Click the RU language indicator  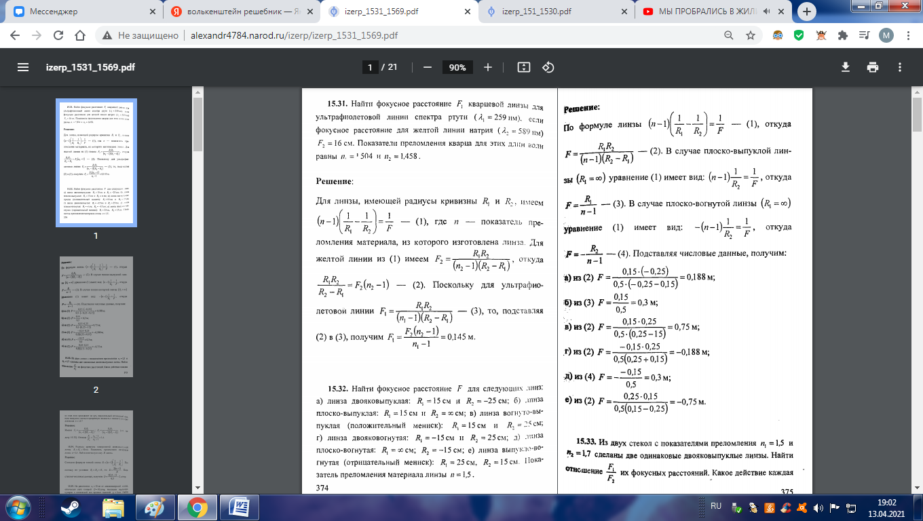point(716,507)
